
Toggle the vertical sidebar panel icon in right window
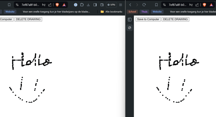click(130, 20)
